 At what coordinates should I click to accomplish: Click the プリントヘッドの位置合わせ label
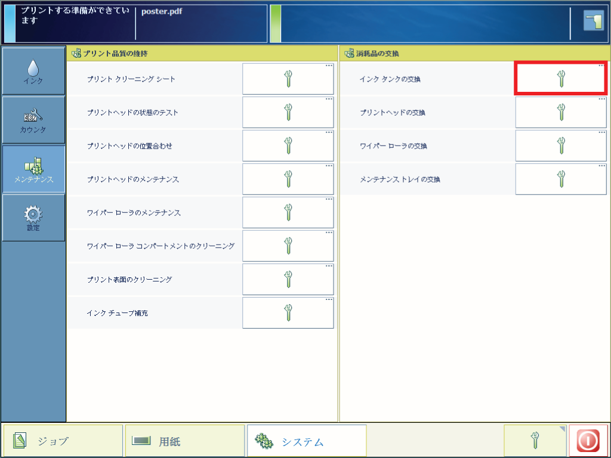(129, 146)
